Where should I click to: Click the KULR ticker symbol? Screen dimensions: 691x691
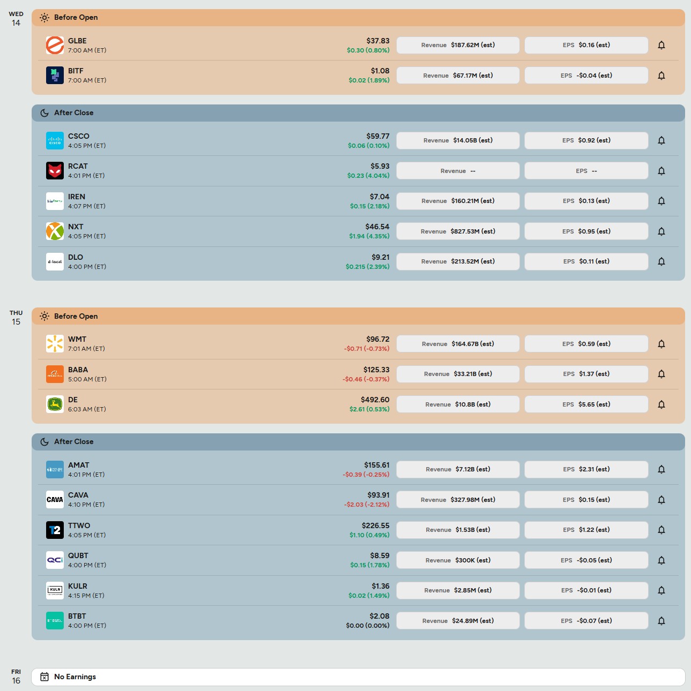point(78,586)
